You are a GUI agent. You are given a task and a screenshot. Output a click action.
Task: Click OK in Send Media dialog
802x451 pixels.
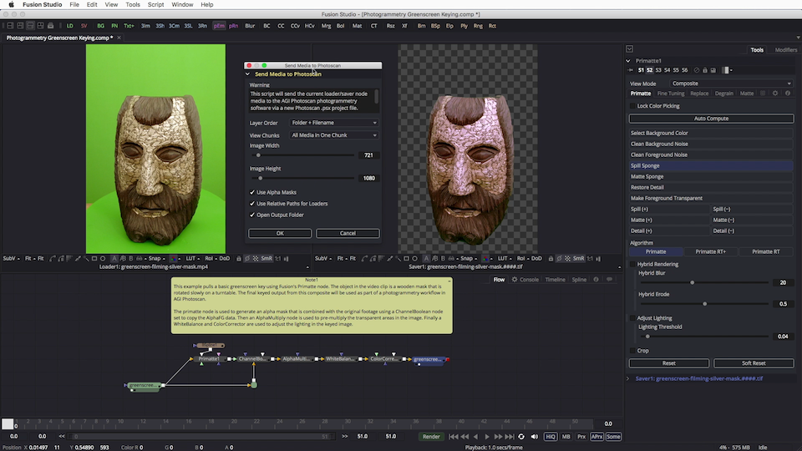point(280,233)
